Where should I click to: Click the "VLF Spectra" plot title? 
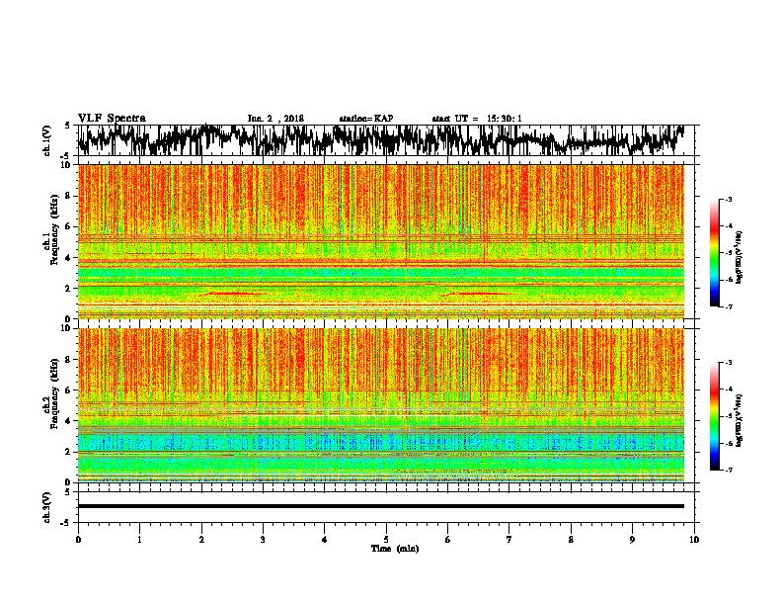click(x=112, y=119)
